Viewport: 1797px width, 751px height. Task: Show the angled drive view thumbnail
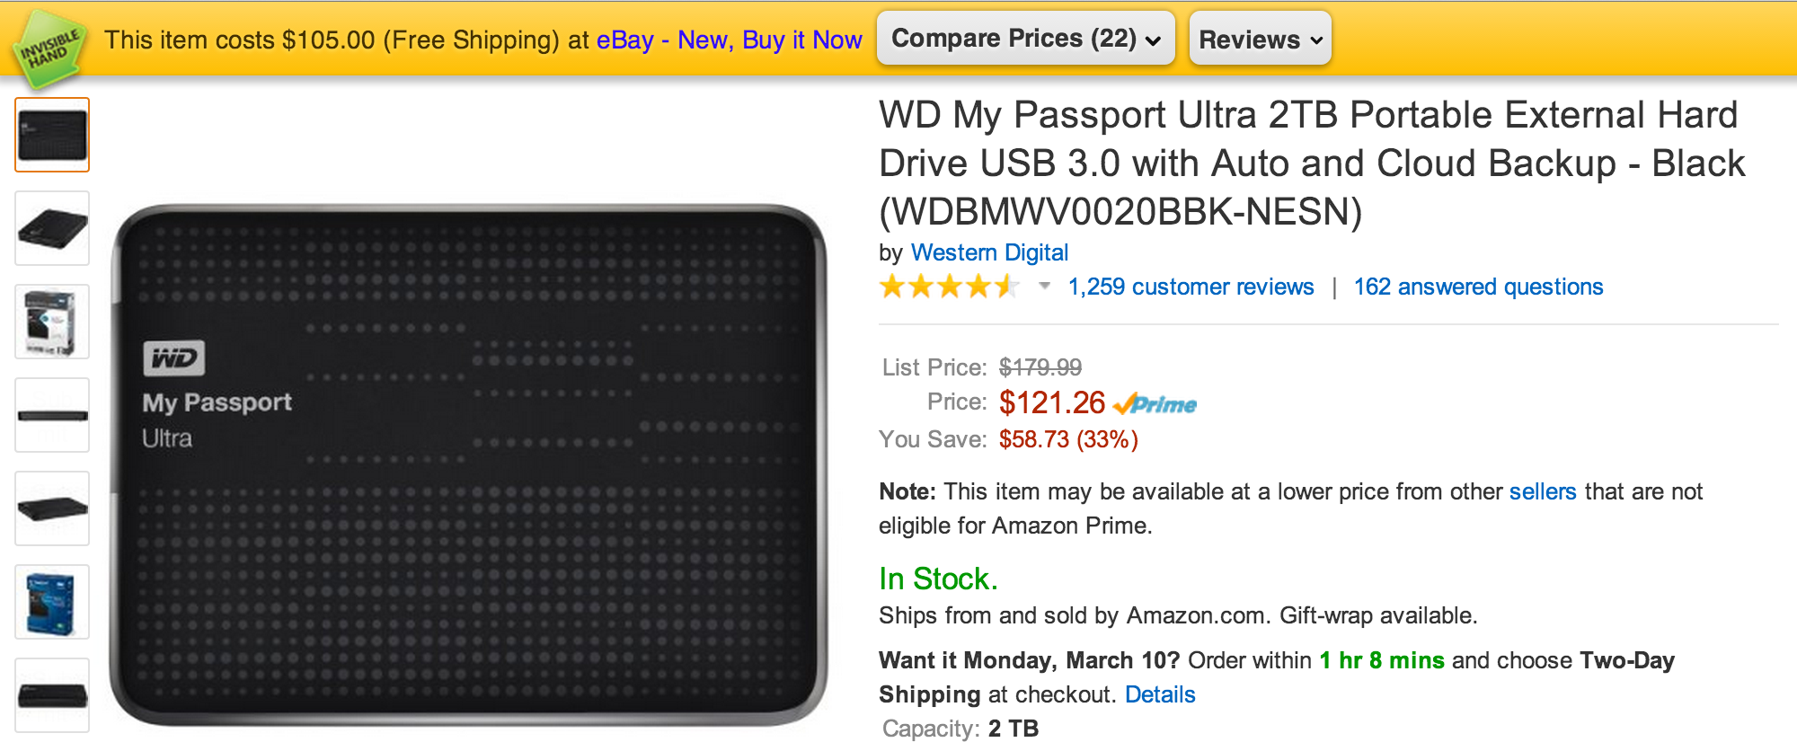click(x=52, y=228)
